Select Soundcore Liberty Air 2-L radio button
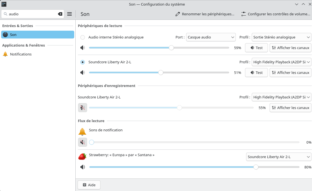Viewport: 312px width, 191px height. click(x=83, y=62)
